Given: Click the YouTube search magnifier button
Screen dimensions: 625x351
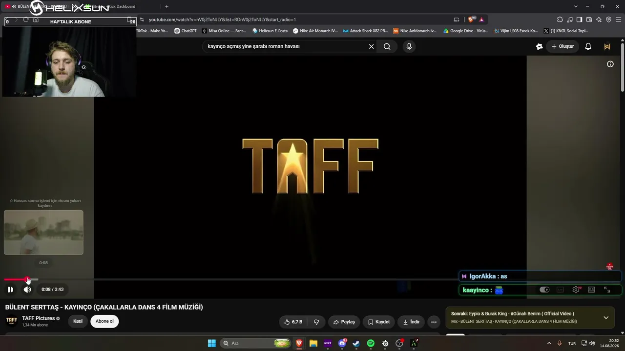Looking at the screenshot, I should (x=387, y=46).
